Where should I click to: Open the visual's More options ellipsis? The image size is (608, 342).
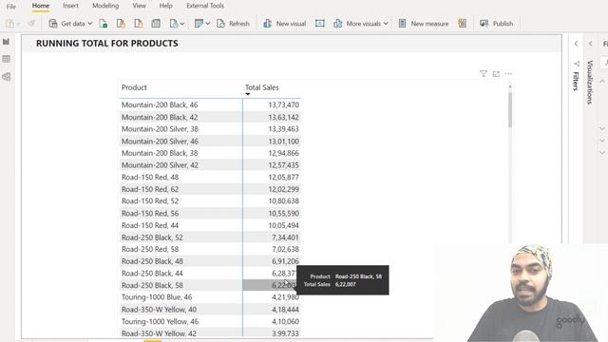508,74
